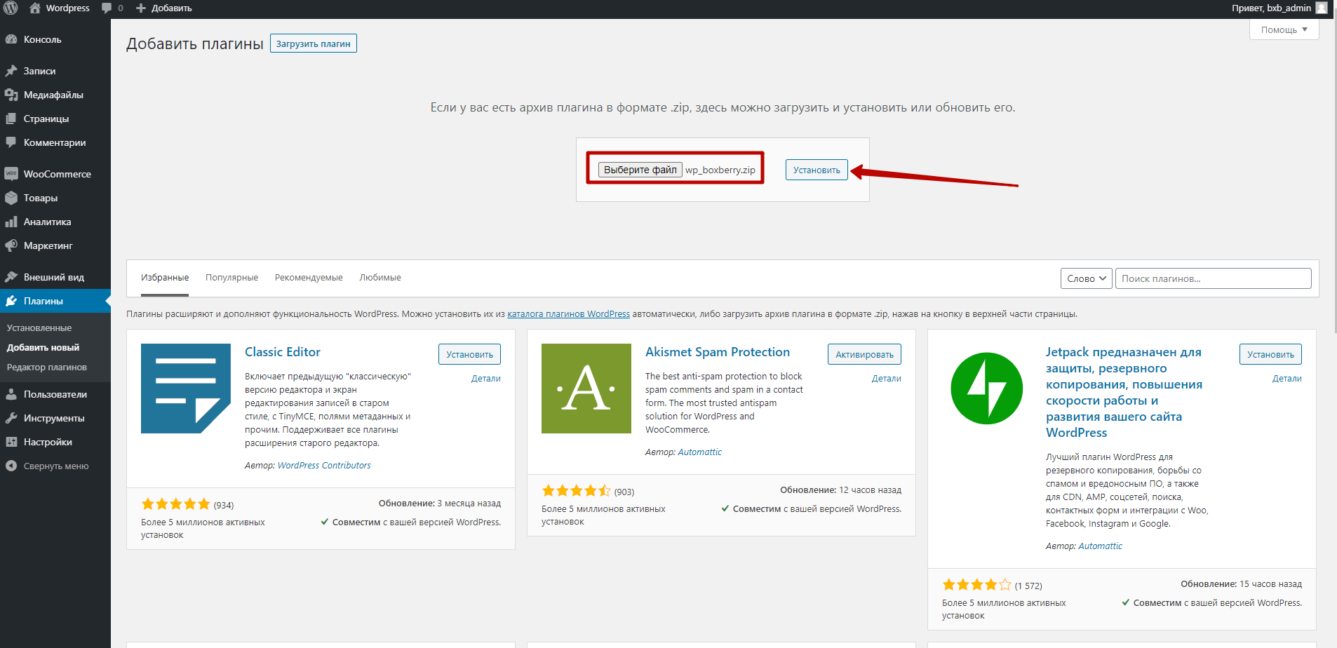
Task: Switch to the Популярные tab
Action: [231, 278]
